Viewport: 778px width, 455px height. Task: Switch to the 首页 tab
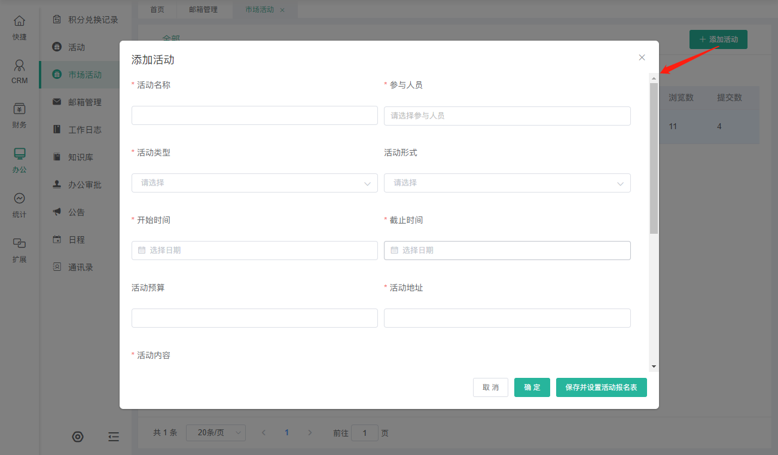click(157, 10)
